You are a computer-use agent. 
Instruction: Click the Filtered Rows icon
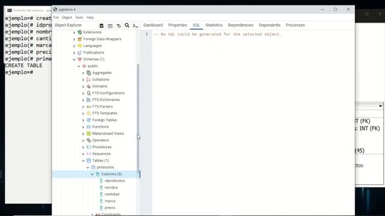[119, 25]
